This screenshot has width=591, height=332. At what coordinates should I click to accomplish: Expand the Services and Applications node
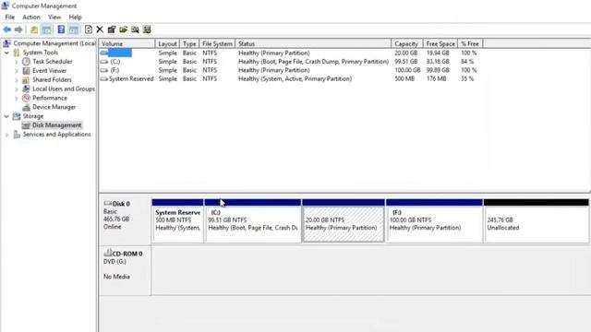6,135
